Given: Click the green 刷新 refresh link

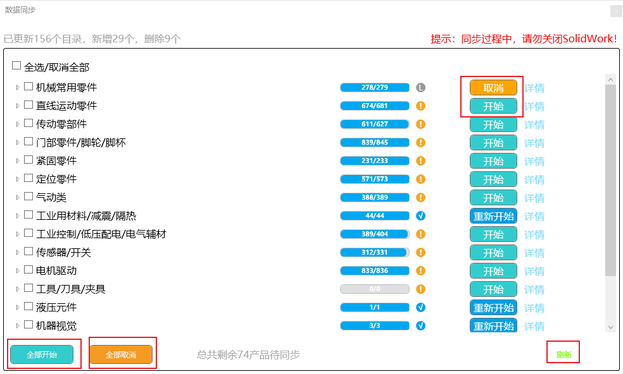Looking at the screenshot, I should [x=563, y=354].
